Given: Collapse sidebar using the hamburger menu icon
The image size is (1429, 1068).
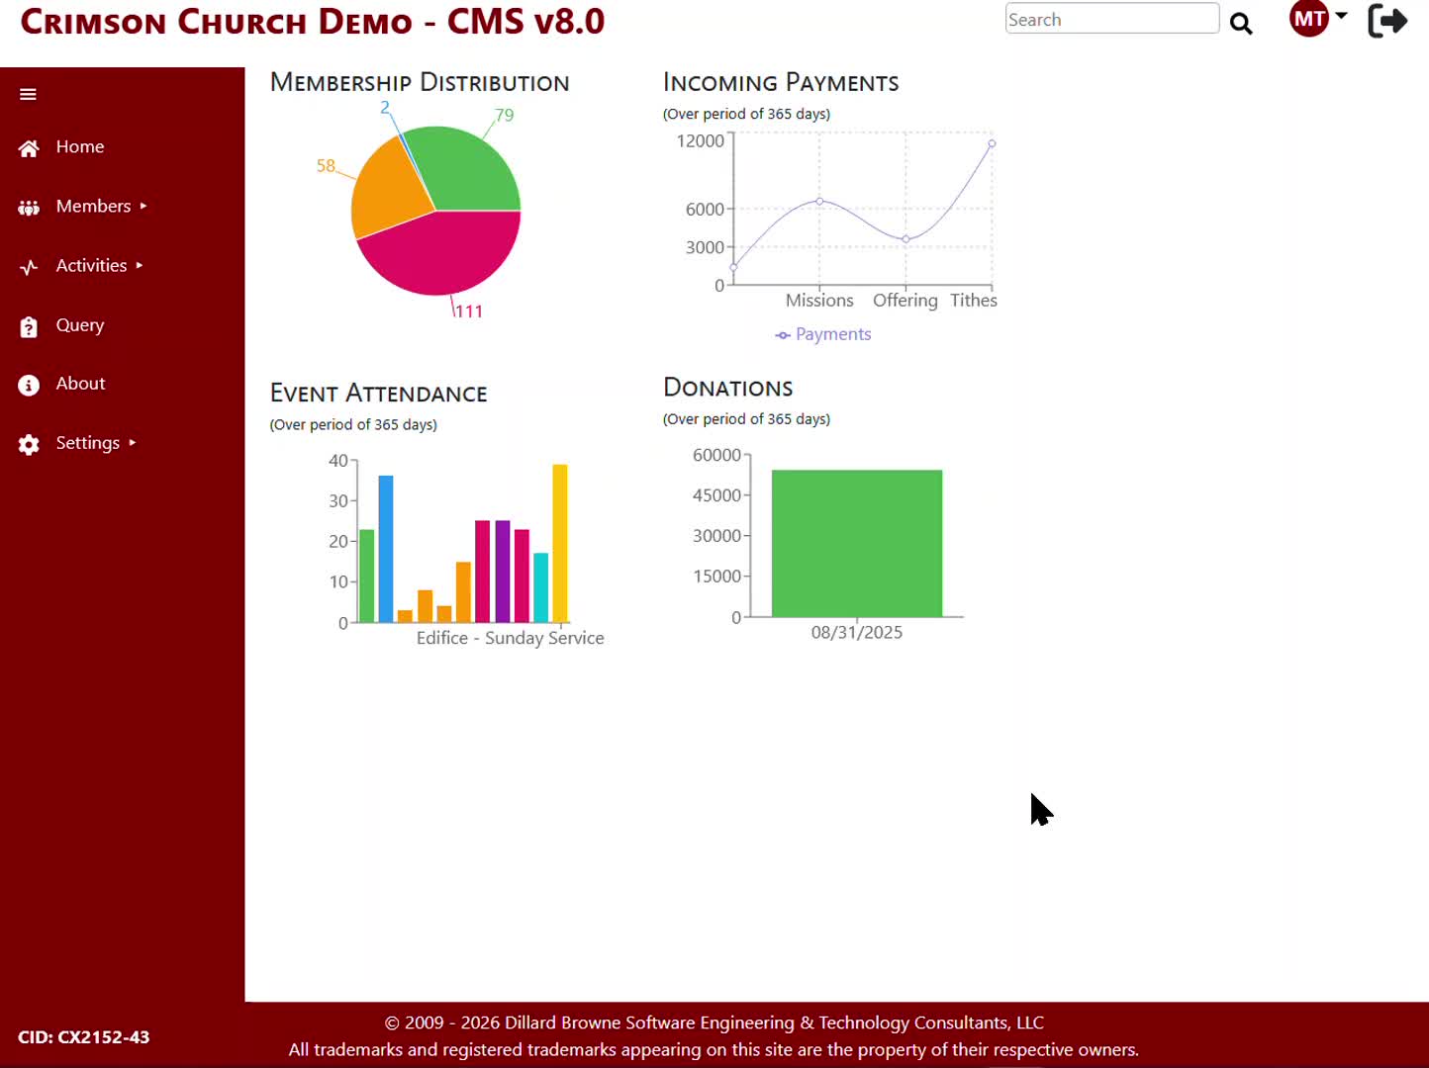Looking at the screenshot, I should [28, 94].
